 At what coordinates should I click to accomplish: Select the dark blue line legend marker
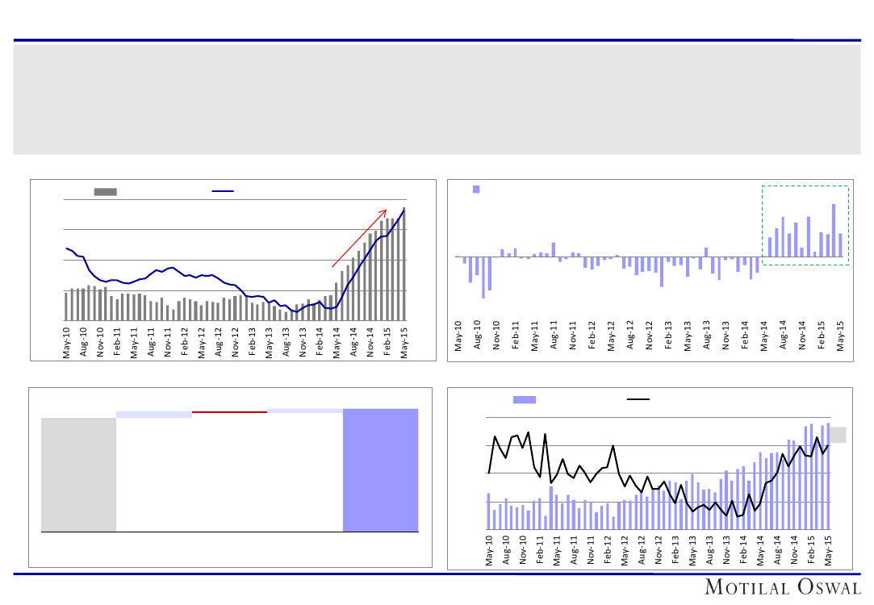[x=223, y=191]
